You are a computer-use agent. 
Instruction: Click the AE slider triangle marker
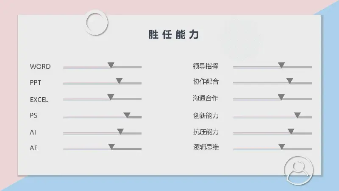pos(111,146)
